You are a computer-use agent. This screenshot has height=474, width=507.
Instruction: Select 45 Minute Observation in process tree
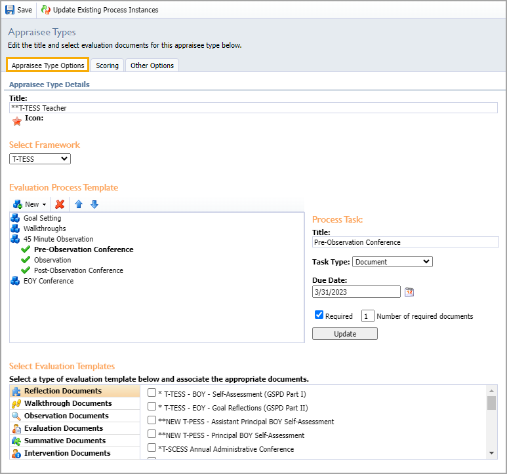58,239
